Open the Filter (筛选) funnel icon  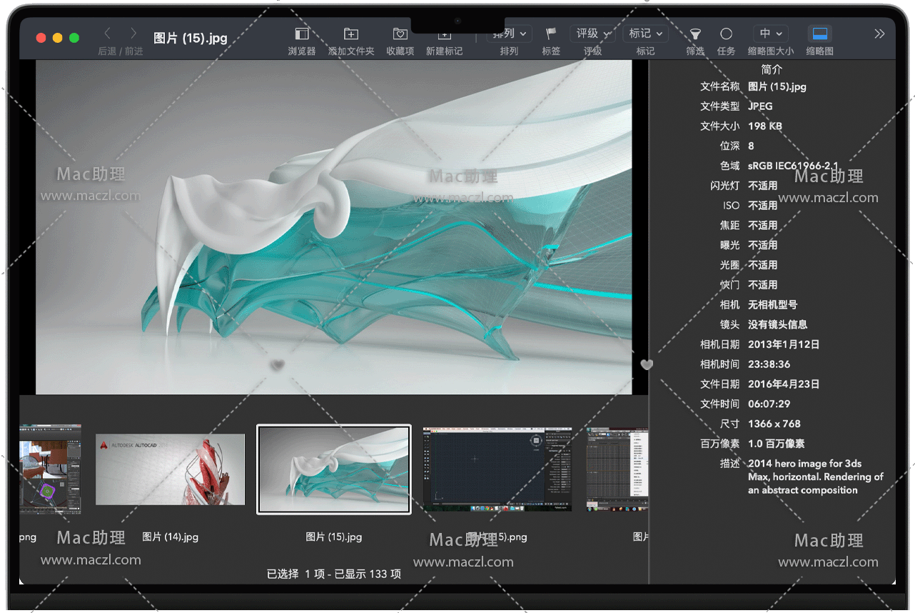695,34
